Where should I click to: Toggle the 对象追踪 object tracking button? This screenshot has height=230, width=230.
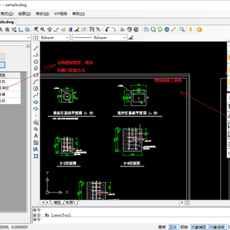217,227
